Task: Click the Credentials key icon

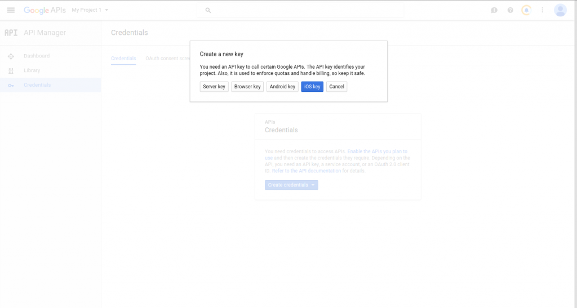Action: click(11, 85)
